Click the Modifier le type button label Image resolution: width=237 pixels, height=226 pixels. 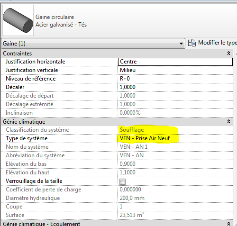tap(218, 43)
